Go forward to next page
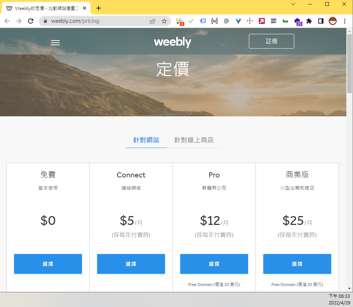353x307 pixels. 19,21
